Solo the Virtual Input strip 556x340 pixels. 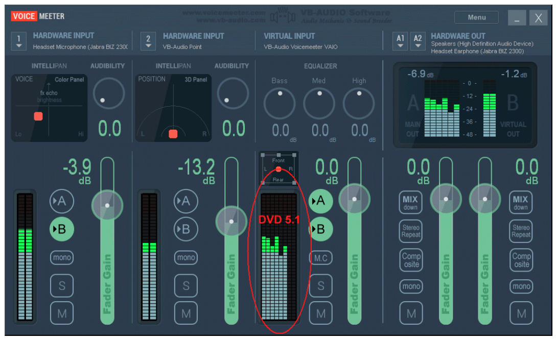(320, 285)
